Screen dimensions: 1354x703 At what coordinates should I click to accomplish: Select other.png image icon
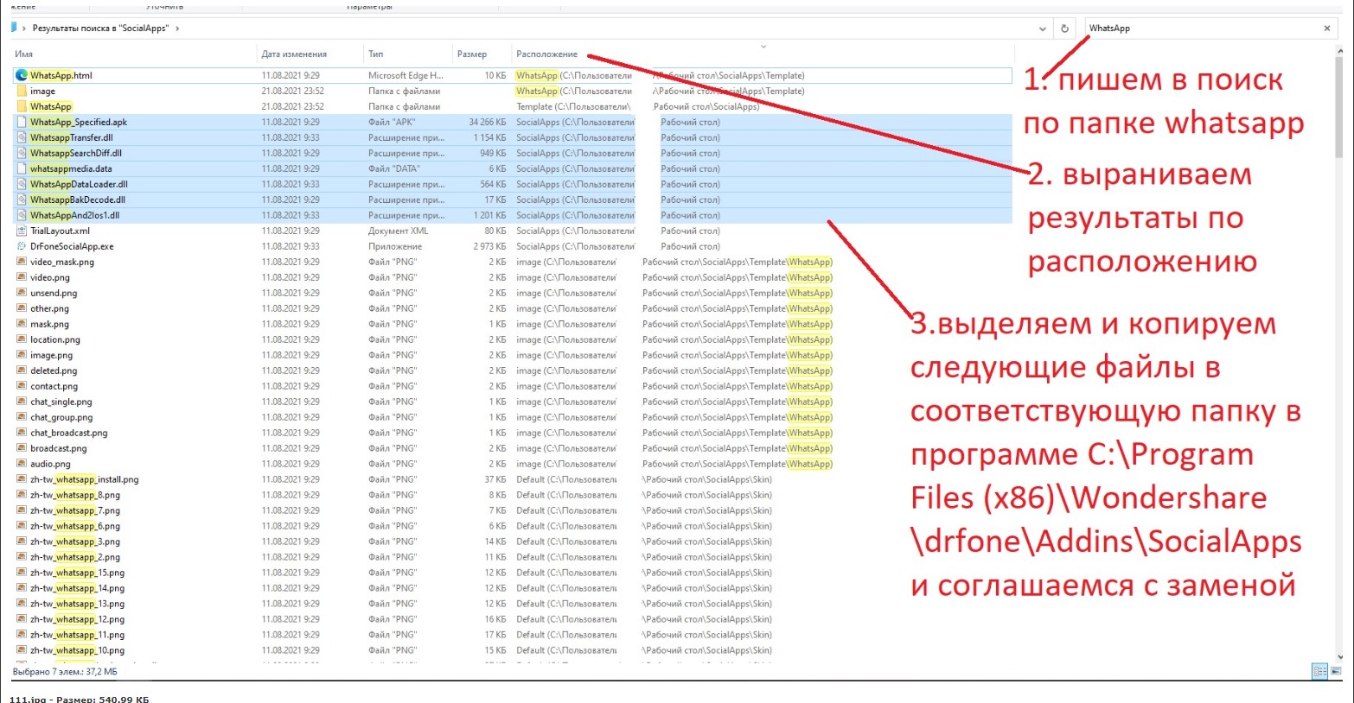tap(22, 308)
